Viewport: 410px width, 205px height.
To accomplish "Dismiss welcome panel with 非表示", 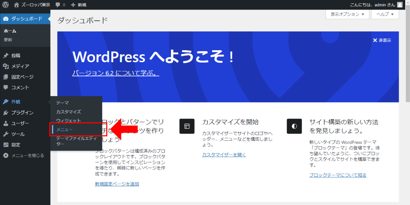I will click(x=382, y=40).
